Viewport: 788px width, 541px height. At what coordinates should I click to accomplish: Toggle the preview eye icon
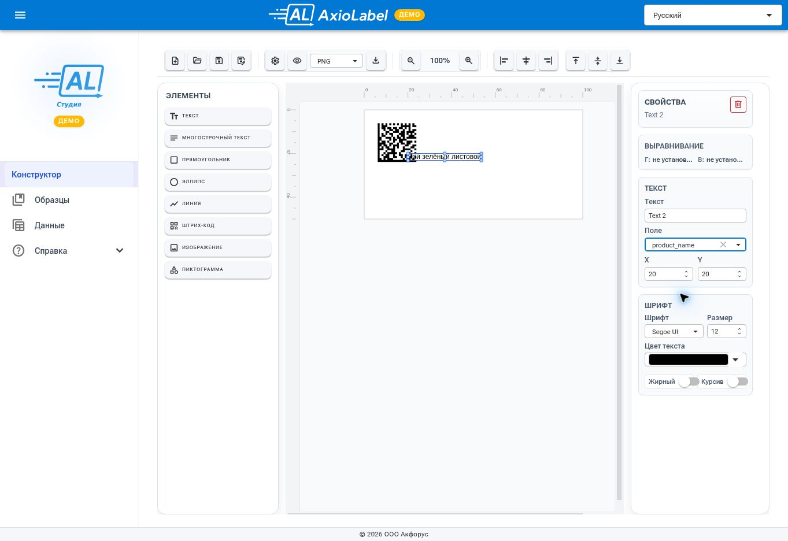coord(297,61)
